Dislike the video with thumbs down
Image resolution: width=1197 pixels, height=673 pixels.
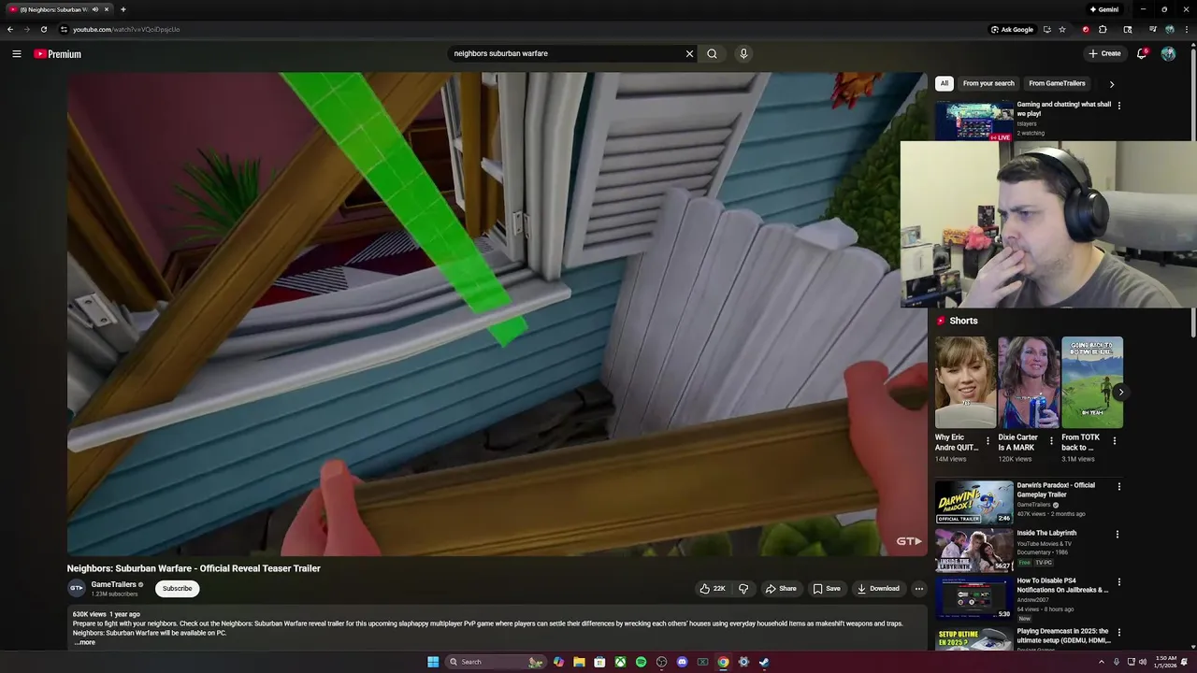coord(743,589)
